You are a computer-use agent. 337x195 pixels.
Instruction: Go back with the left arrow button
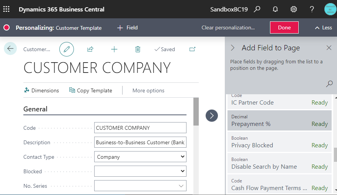click(10, 48)
